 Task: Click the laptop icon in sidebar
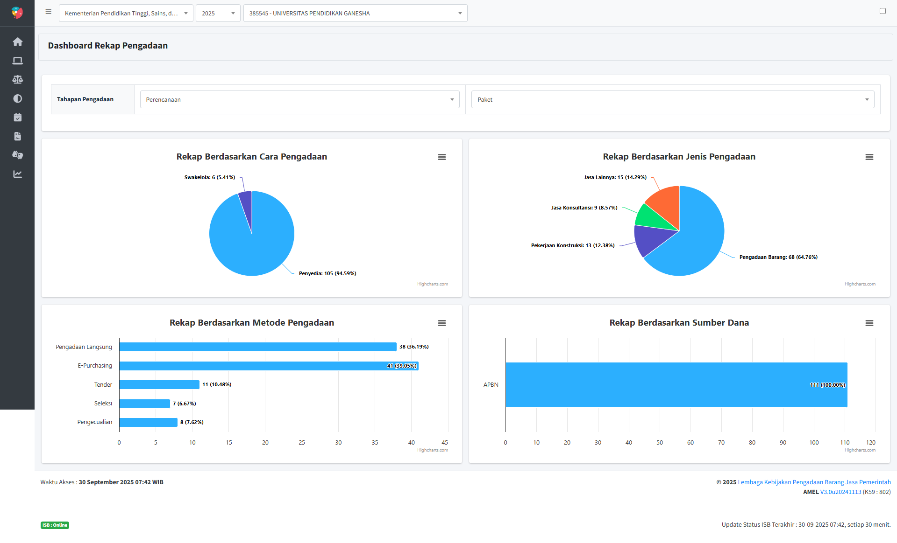click(17, 61)
